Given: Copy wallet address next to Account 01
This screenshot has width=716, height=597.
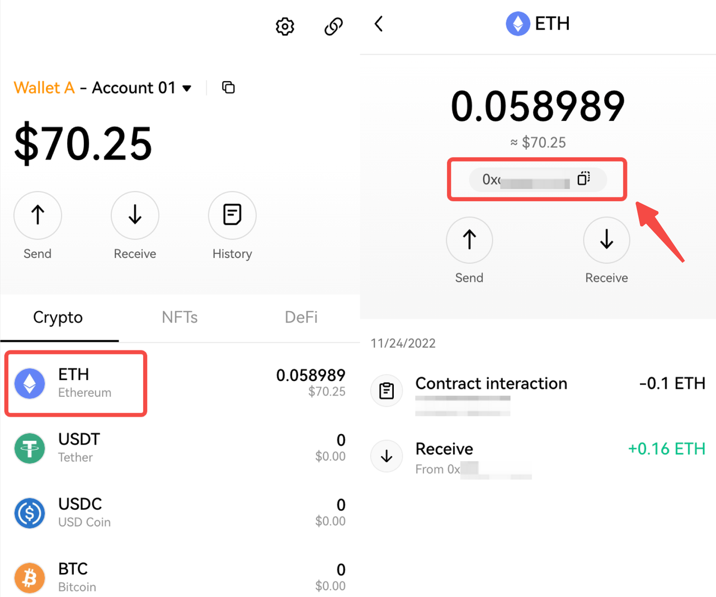Looking at the screenshot, I should [x=228, y=87].
